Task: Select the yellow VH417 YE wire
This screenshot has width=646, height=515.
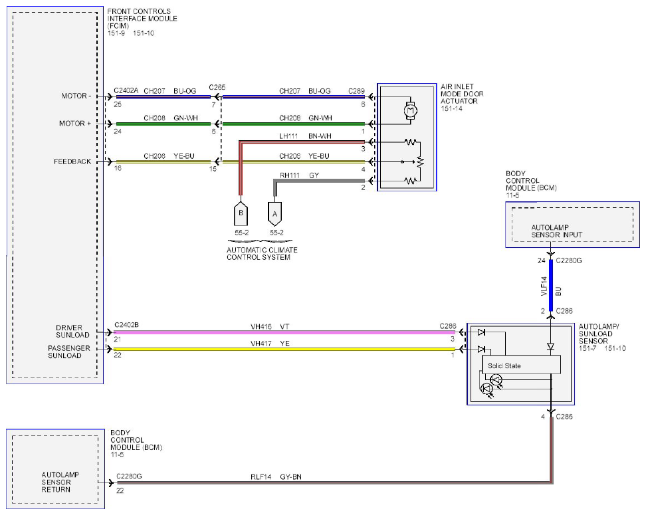Action: [284, 349]
